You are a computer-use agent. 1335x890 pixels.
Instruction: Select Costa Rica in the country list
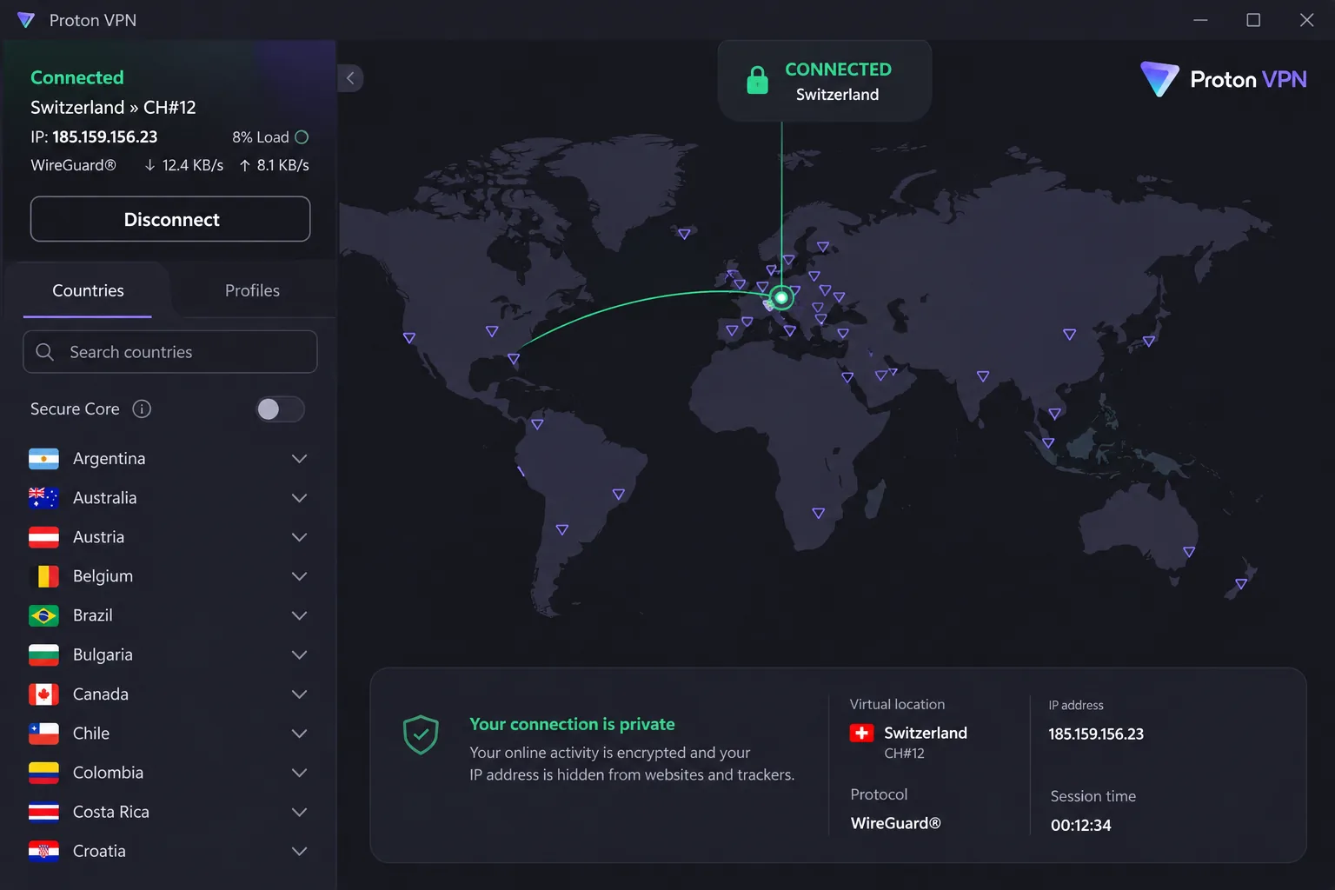pos(168,812)
